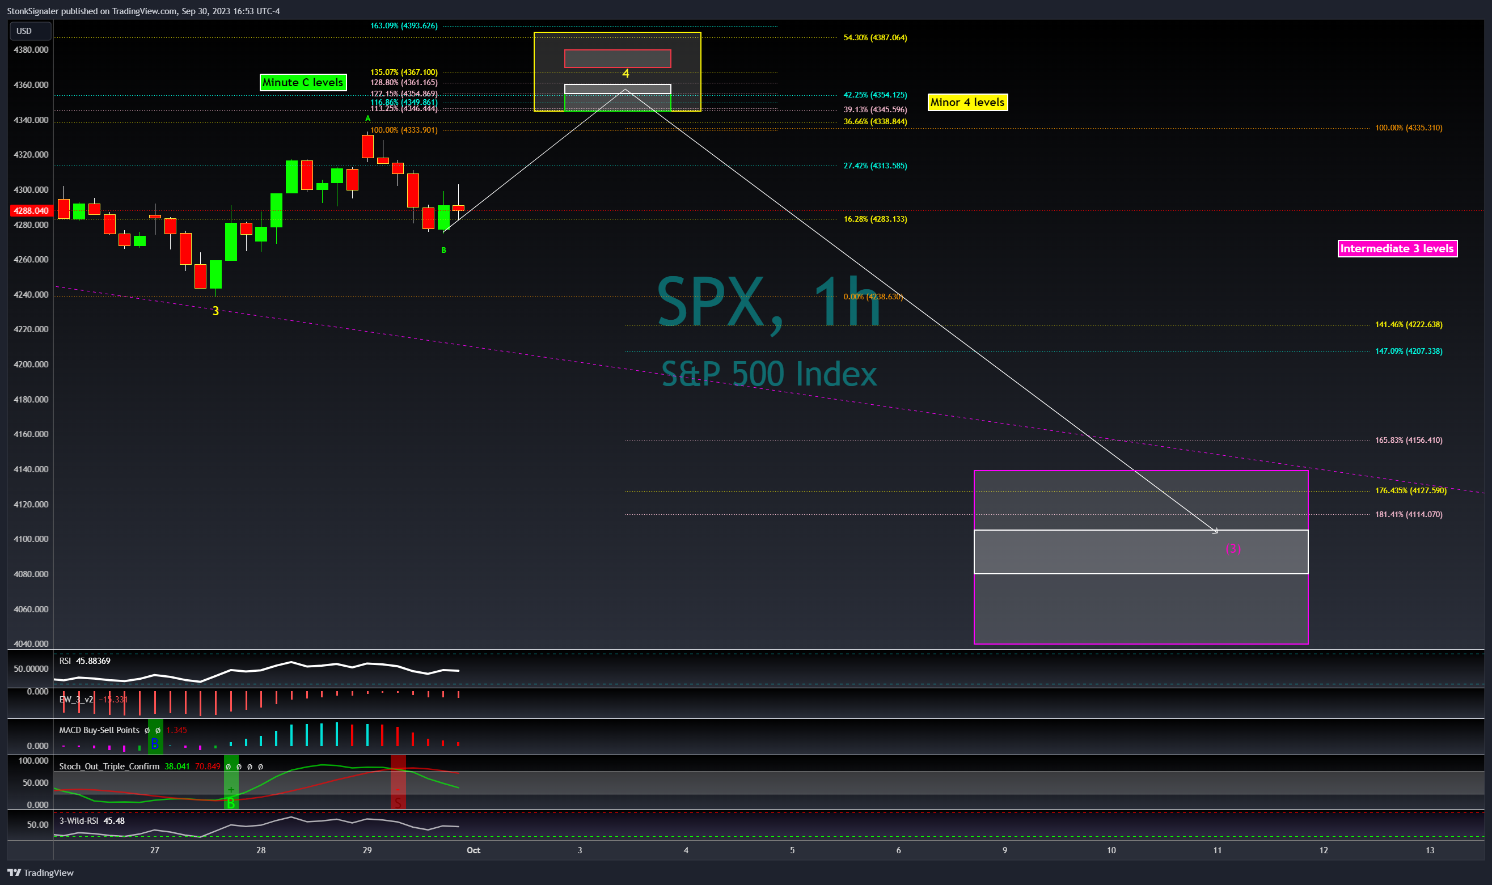Select fib label '42.25% (4354.125)'

[x=875, y=95]
